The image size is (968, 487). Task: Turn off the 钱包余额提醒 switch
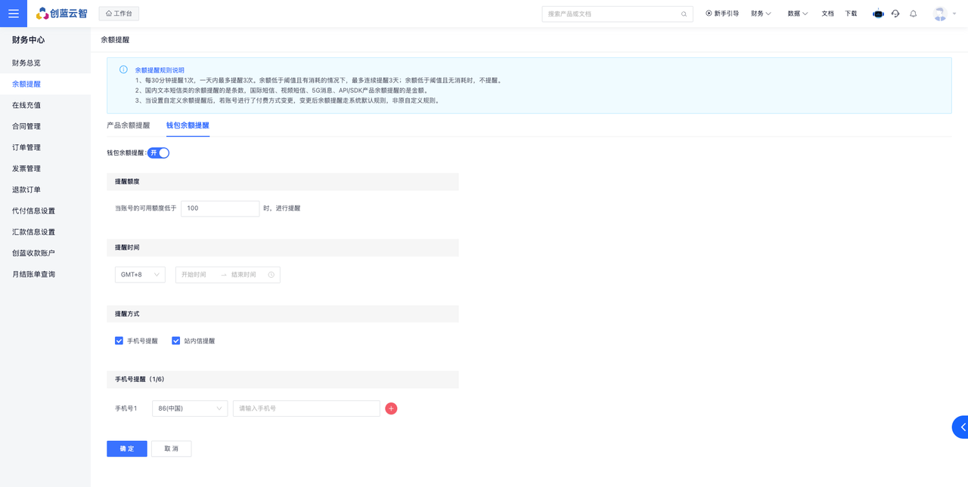[158, 153]
